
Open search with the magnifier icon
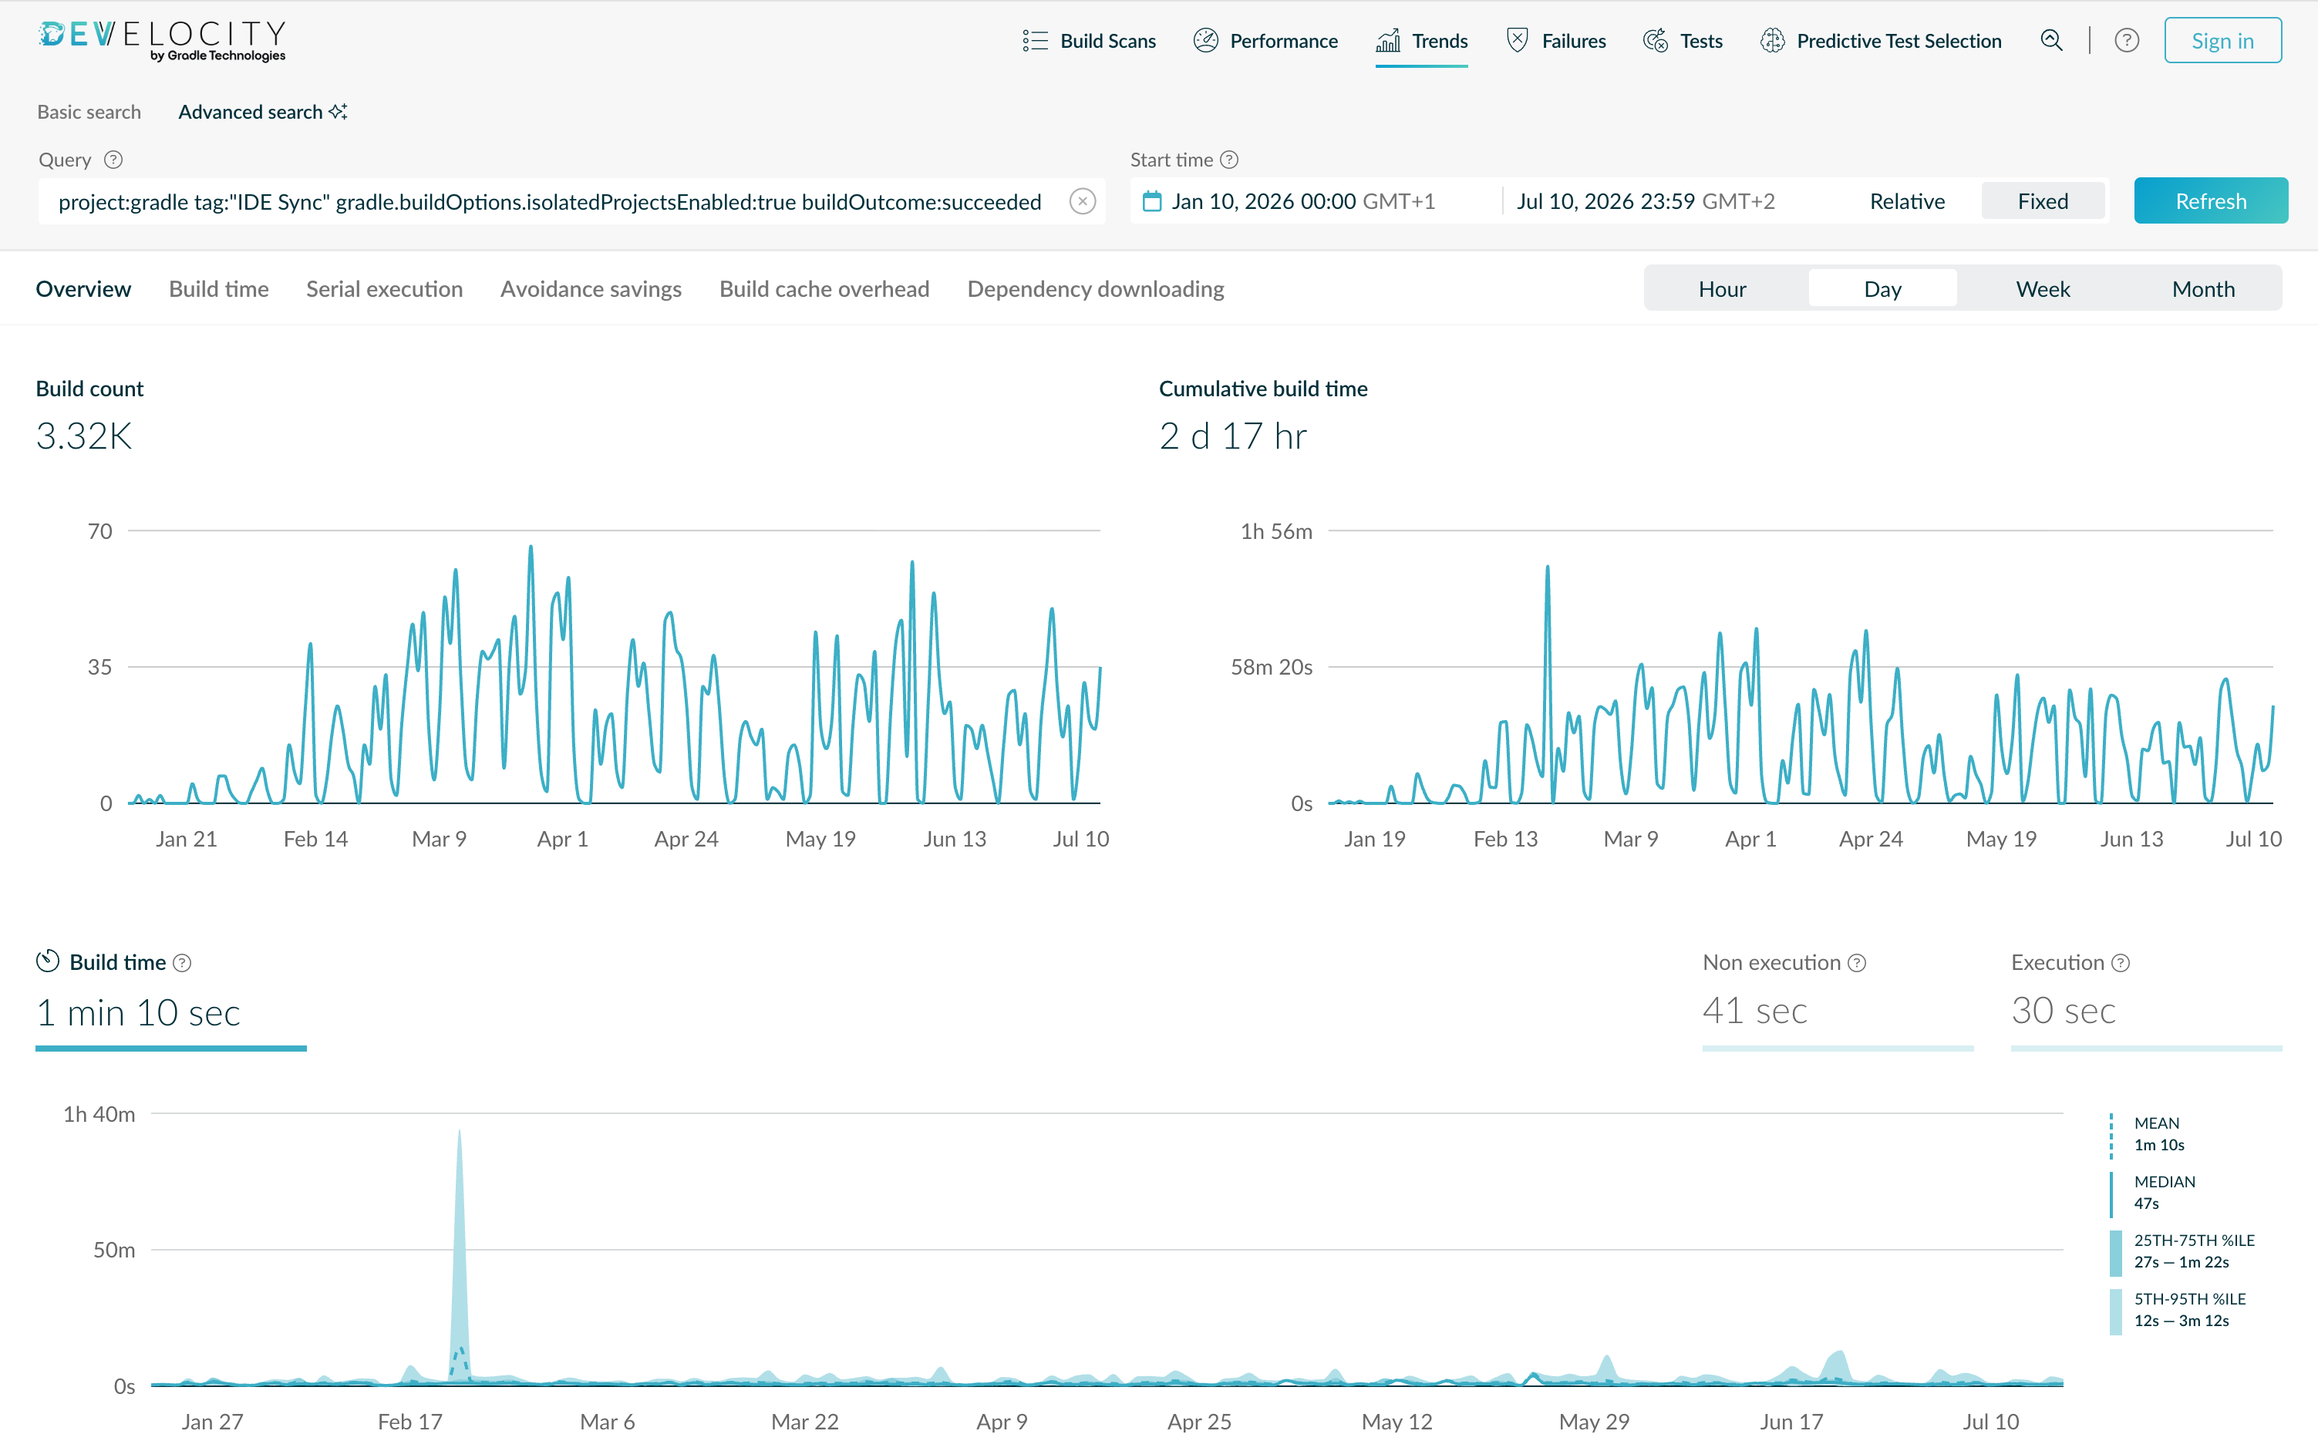2051,40
